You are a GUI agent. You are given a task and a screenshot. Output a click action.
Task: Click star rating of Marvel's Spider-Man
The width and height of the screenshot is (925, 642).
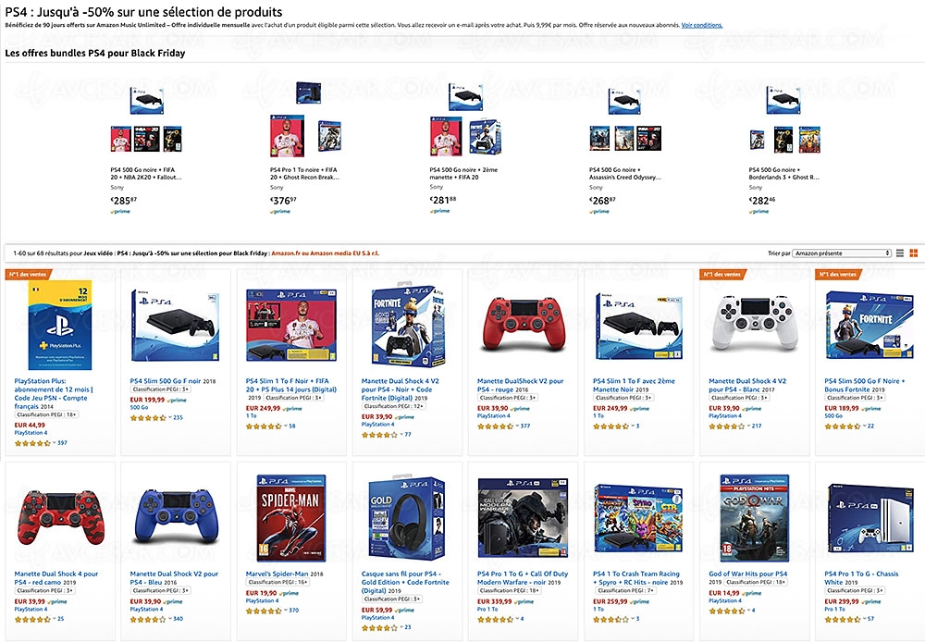point(263,610)
